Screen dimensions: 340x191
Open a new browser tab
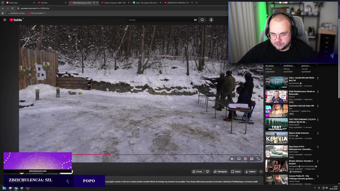click(x=197, y=3)
